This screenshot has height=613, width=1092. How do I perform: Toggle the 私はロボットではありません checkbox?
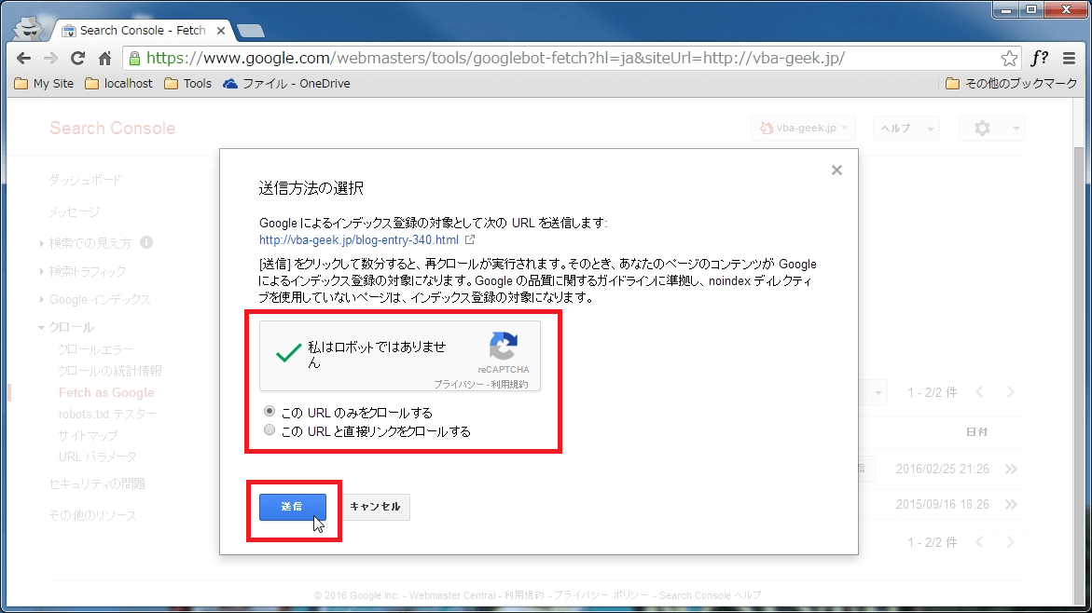tap(289, 353)
